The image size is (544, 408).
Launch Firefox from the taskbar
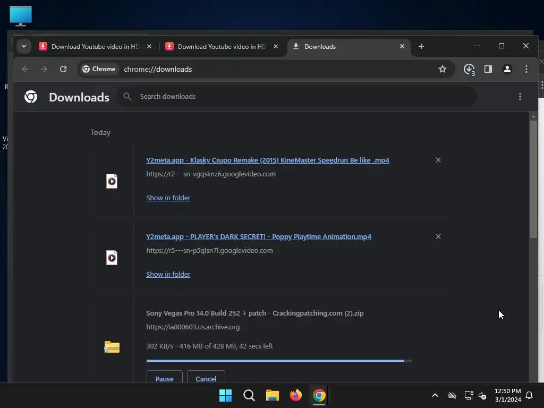pos(295,395)
